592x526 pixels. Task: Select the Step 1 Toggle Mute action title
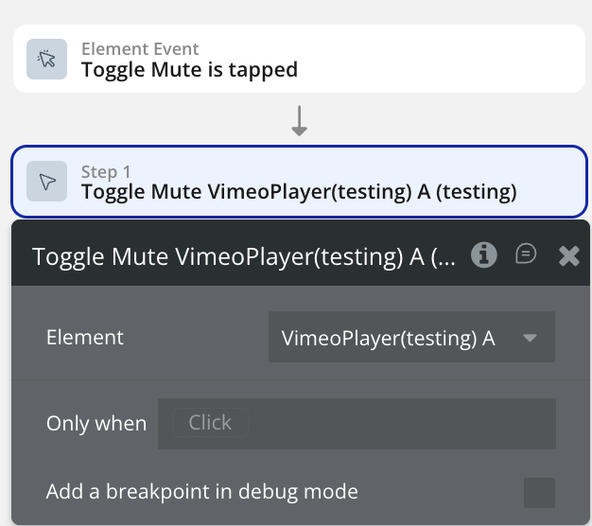pyautogui.click(x=299, y=192)
